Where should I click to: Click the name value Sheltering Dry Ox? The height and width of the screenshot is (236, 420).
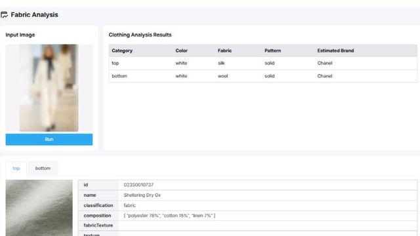click(142, 195)
